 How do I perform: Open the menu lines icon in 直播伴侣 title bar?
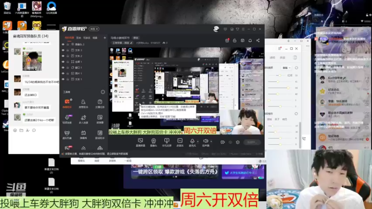coord(243,29)
